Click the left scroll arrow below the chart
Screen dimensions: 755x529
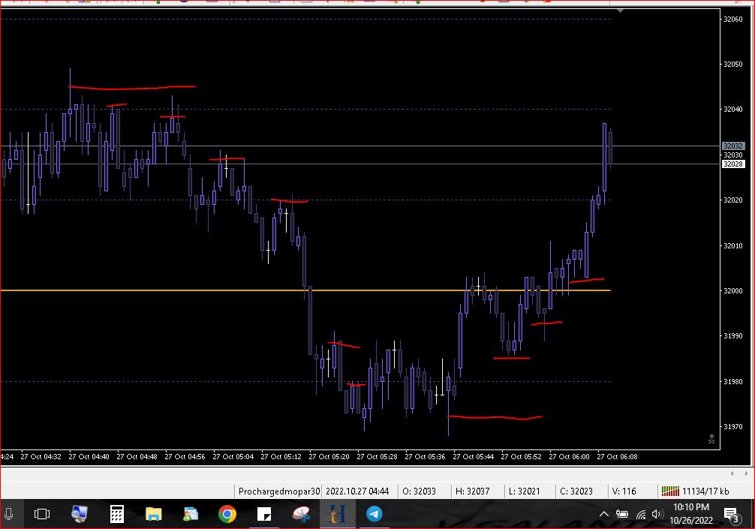point(732,473)
